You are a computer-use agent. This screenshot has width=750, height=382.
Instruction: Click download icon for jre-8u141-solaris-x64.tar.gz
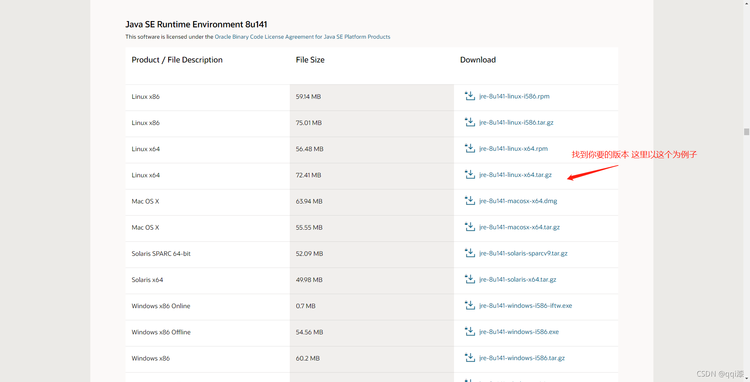coord(470,279)
